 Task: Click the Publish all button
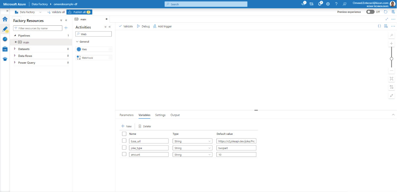pos(79,12)
